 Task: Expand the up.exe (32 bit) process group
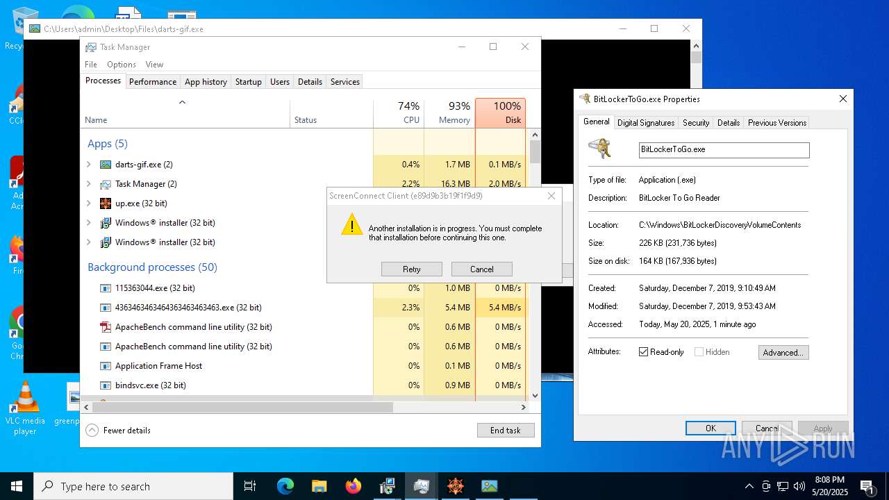pyautogui.click(x=89, y=203)
